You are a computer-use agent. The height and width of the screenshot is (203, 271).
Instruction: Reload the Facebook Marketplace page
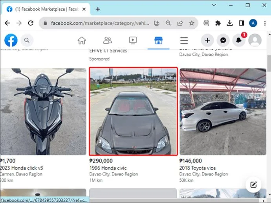[31, 23]
